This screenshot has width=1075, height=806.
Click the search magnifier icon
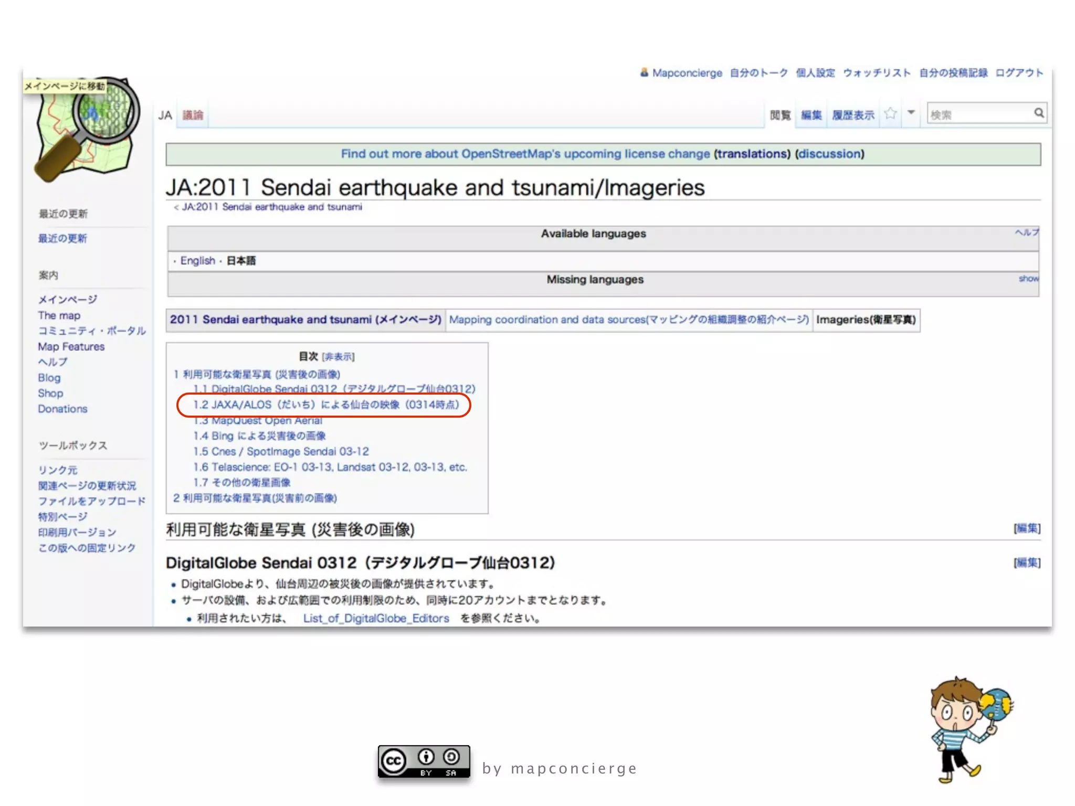(x=1039, y=113)
